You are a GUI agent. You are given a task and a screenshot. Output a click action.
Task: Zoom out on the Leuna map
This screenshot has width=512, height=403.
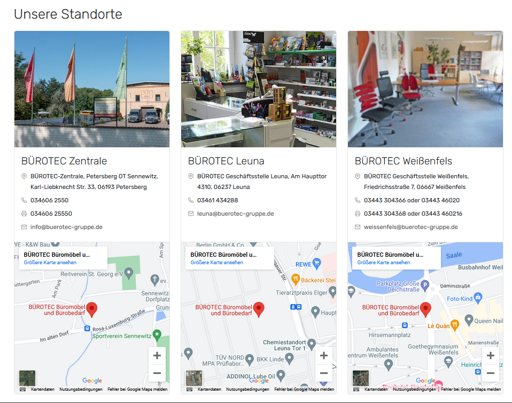[323, 373]
